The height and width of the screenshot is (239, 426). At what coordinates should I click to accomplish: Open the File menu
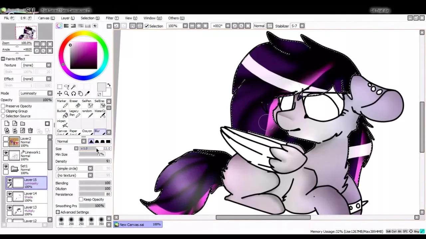point(9,18)
